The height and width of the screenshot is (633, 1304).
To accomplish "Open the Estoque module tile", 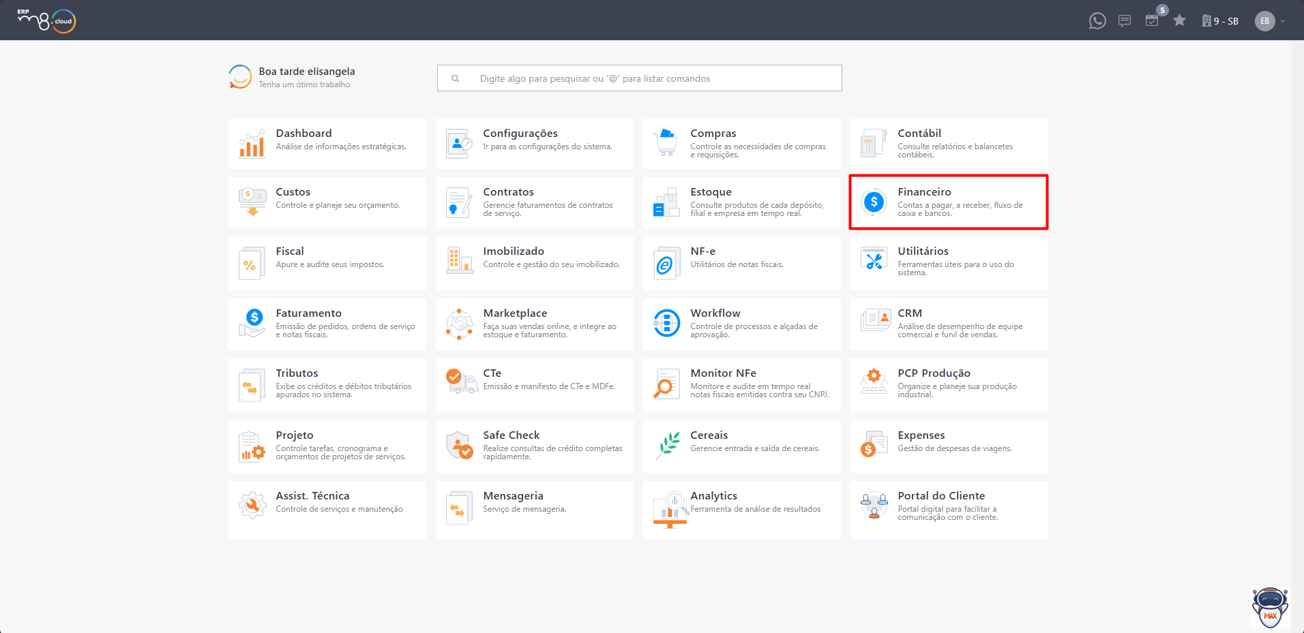I will click(x=741, y=202).
